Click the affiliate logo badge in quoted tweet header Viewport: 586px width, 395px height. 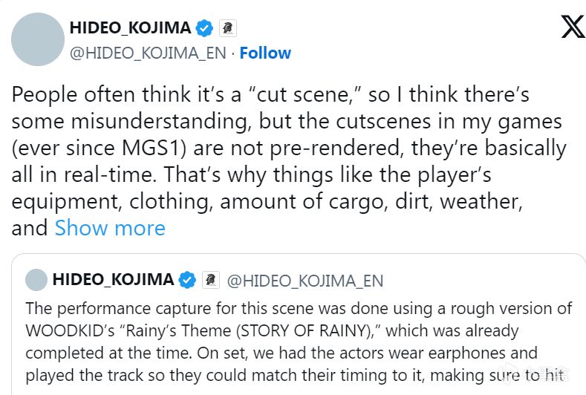[x=210, y=280]
